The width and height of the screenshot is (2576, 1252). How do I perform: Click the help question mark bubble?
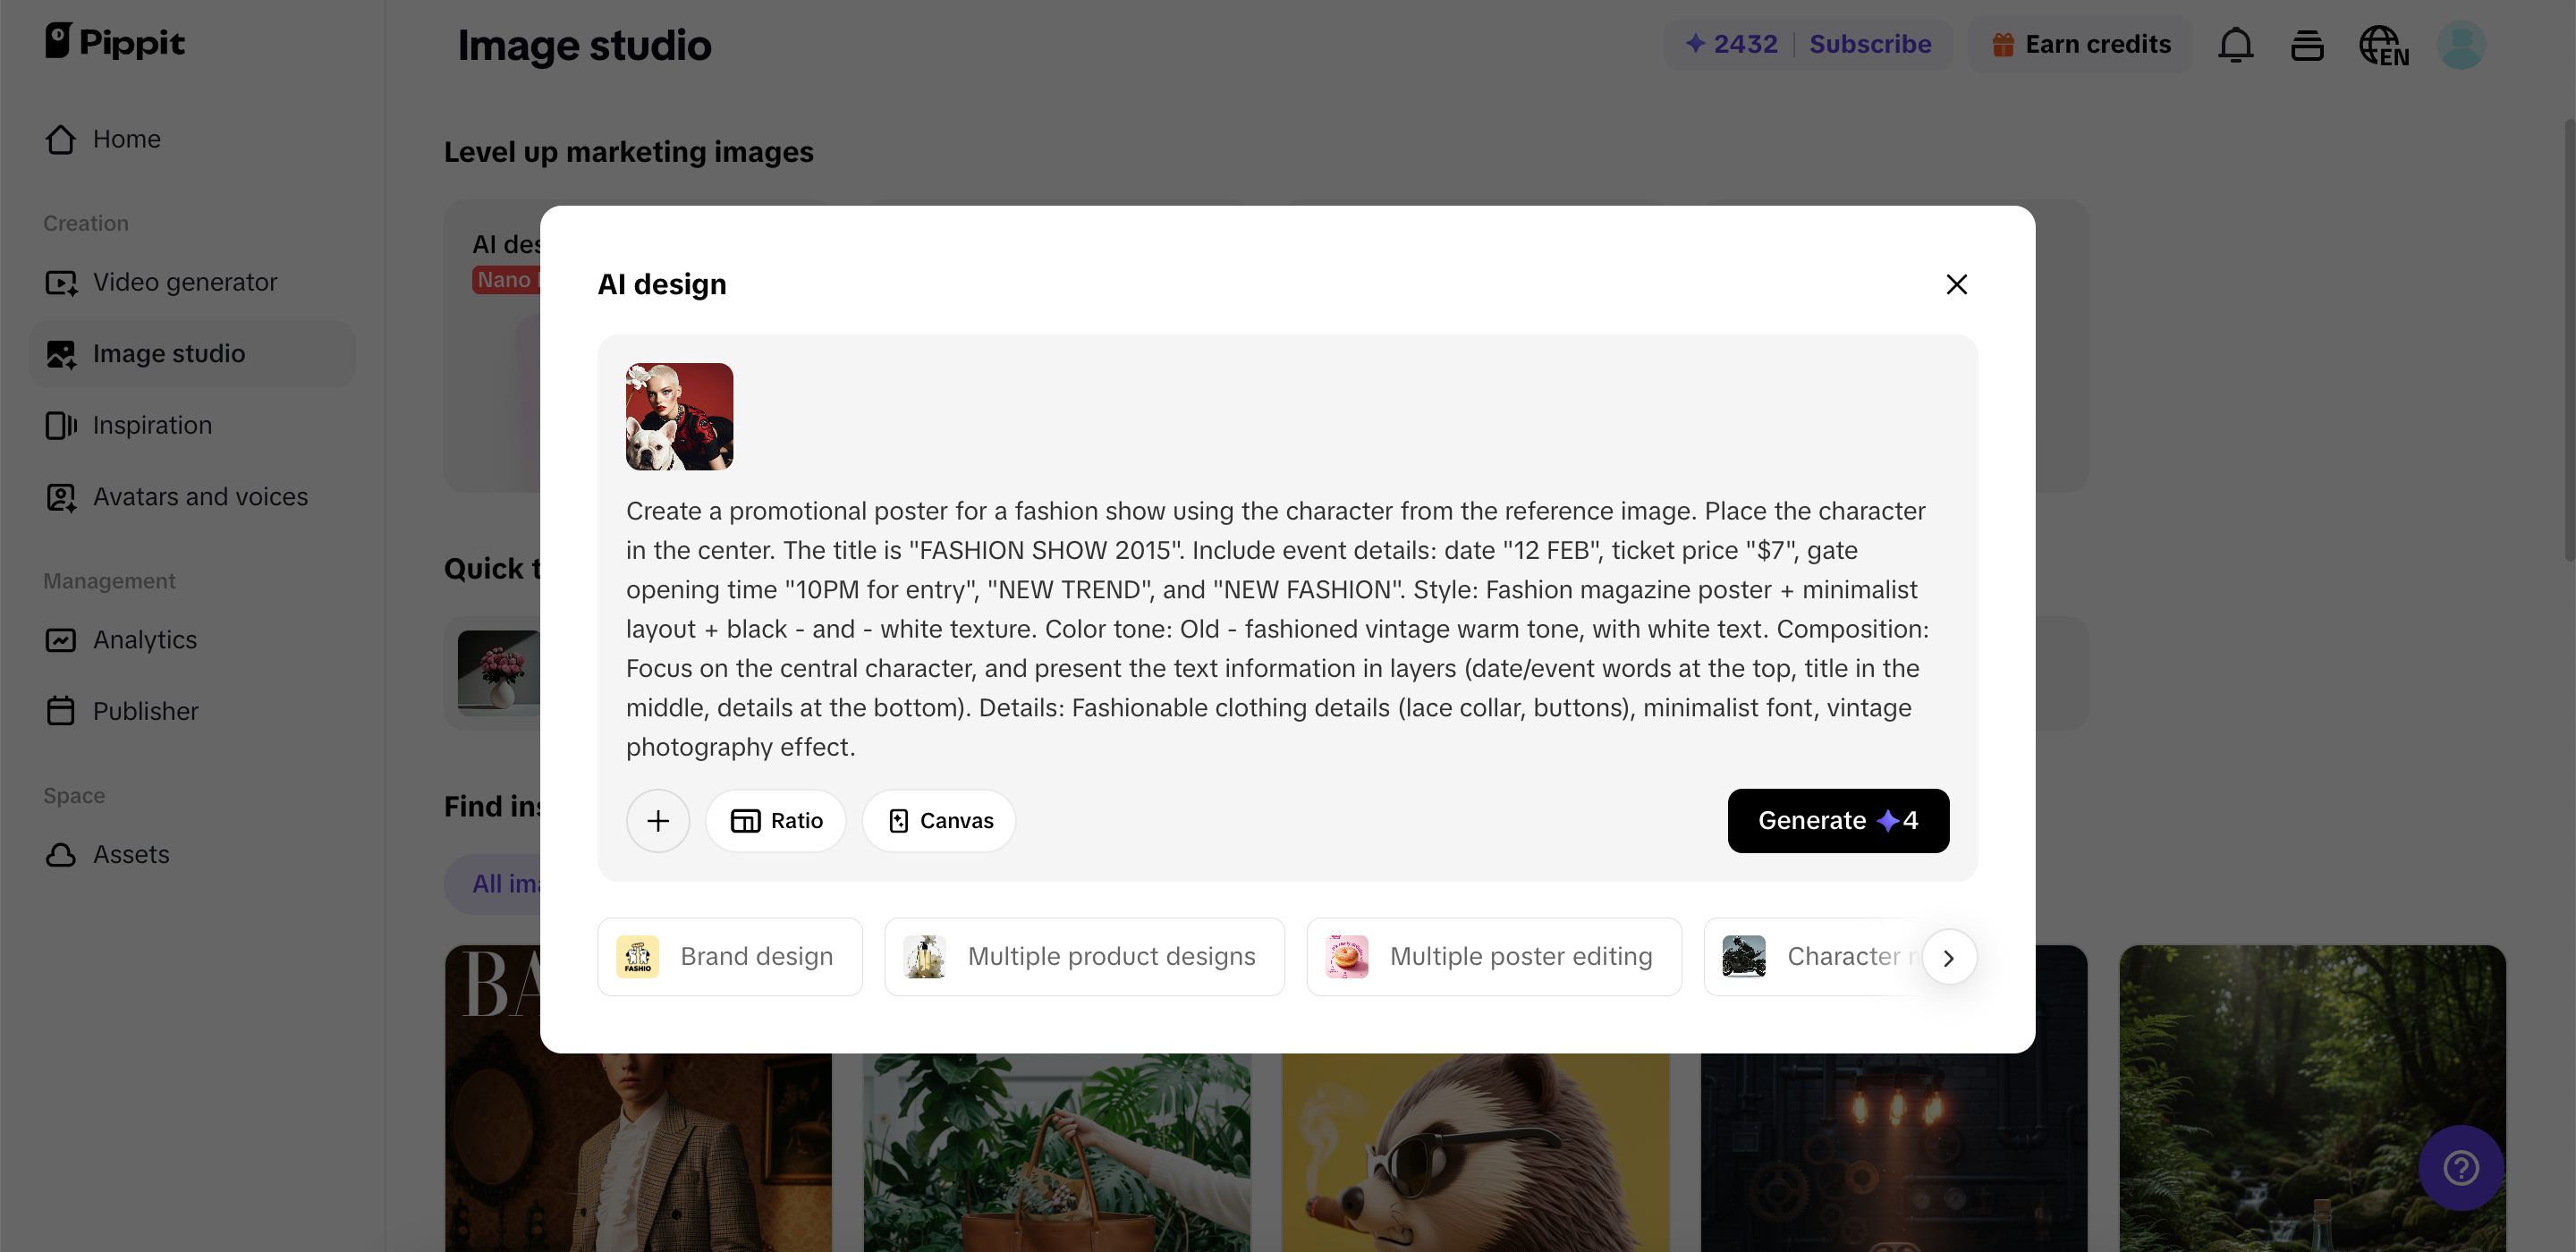tap(2460, 1167)
